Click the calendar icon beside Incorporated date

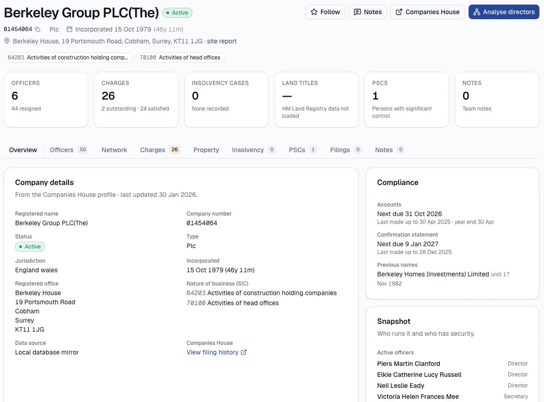(x=69, y=29)
